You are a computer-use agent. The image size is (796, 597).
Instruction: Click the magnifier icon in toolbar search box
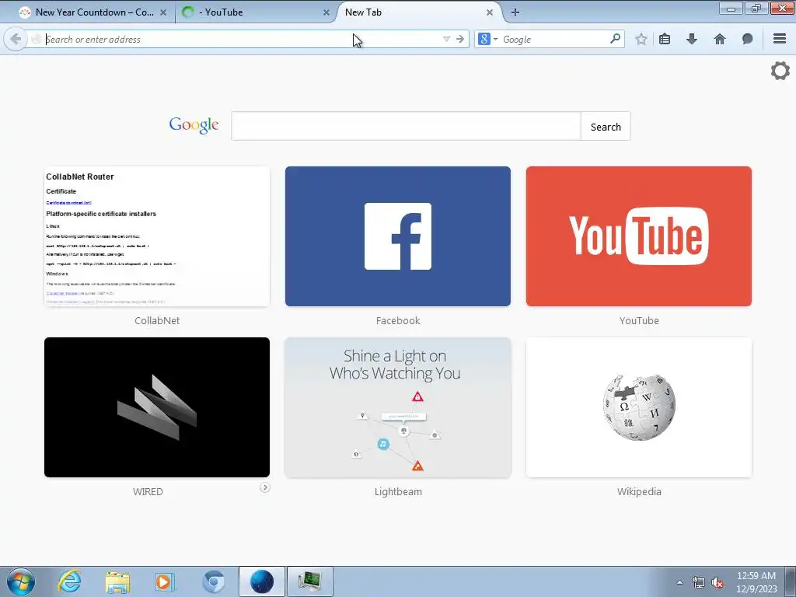(615, 39)
